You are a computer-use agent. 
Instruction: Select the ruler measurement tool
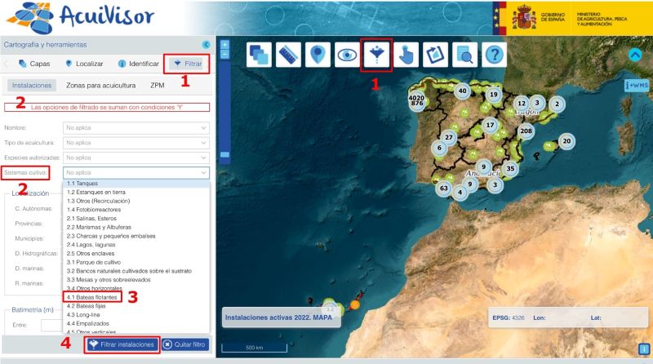coord(289,55)
